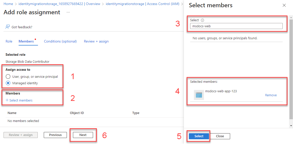Confirm with the blue Select button
Screen dimensions: 293x144
coord(198,136)
